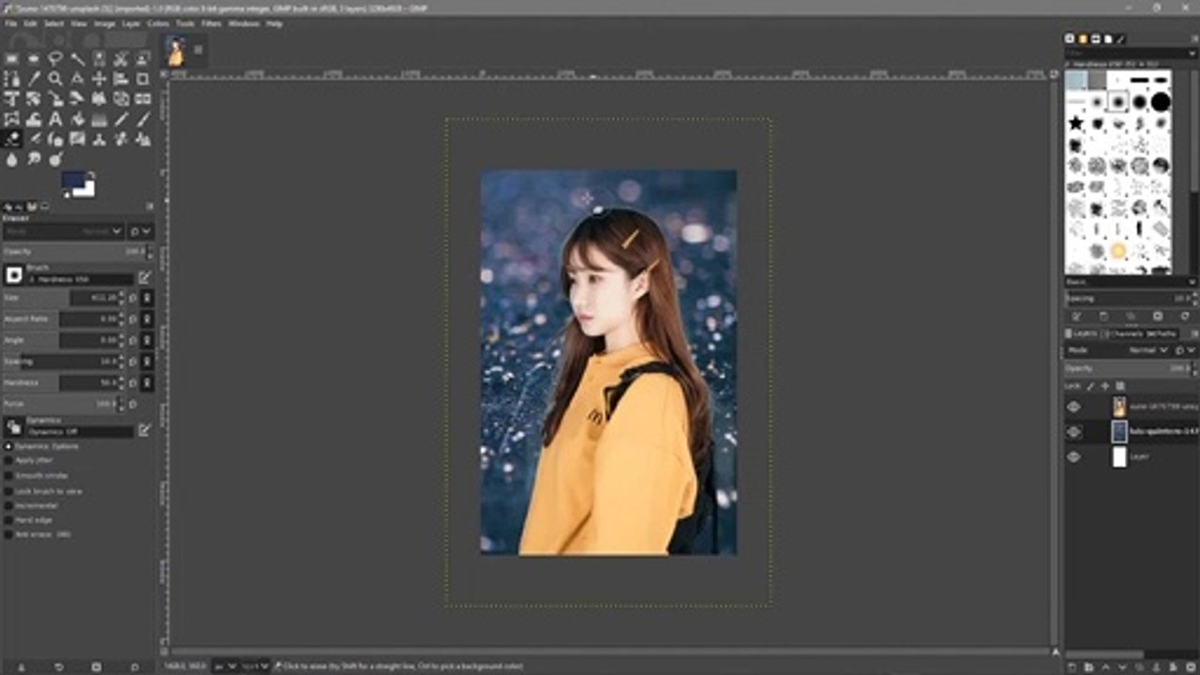Screen dimensions: 1200x675
Task: Select the image tab thumbnail above the canvas
Action: pyautogui.click(x=175, y=51)
